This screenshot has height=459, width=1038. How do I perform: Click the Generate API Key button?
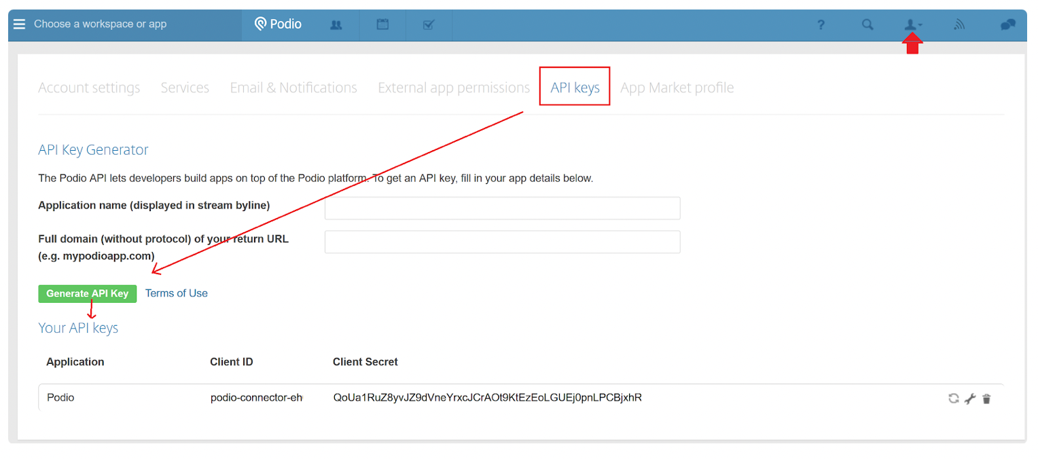coord(88,293)
